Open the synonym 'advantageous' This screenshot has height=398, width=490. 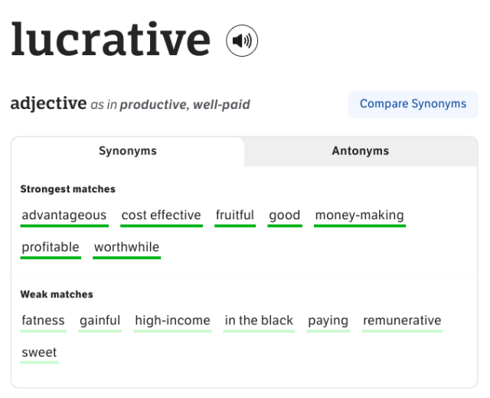pyautogui.click(x=64, y=216)
